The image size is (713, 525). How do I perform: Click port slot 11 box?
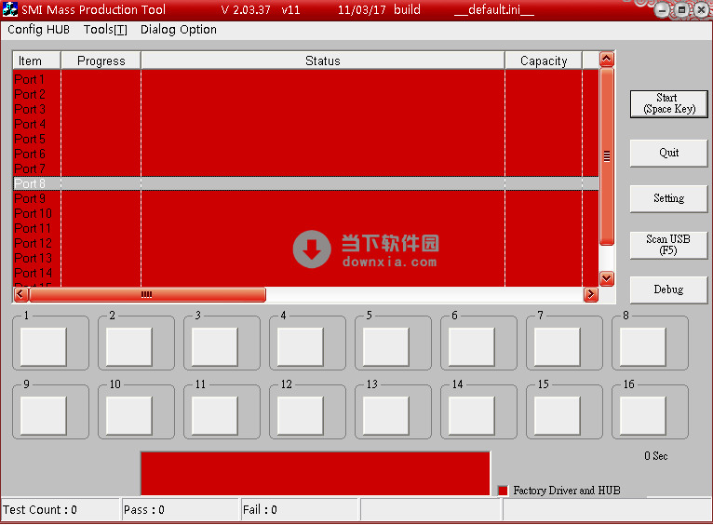point(215,415)
